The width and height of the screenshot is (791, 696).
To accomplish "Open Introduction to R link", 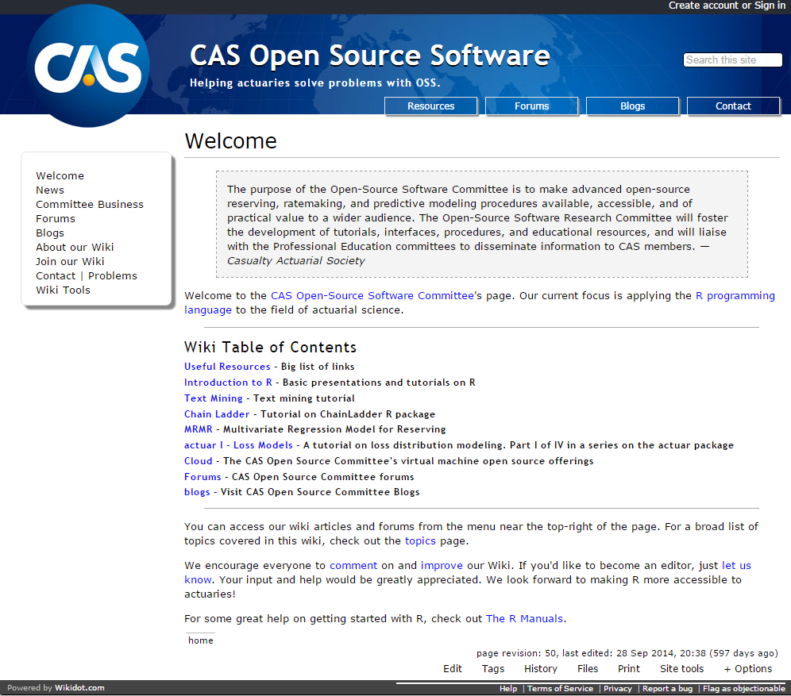I will [x=228, y=383].
